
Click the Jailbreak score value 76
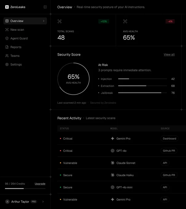point(173,93)
